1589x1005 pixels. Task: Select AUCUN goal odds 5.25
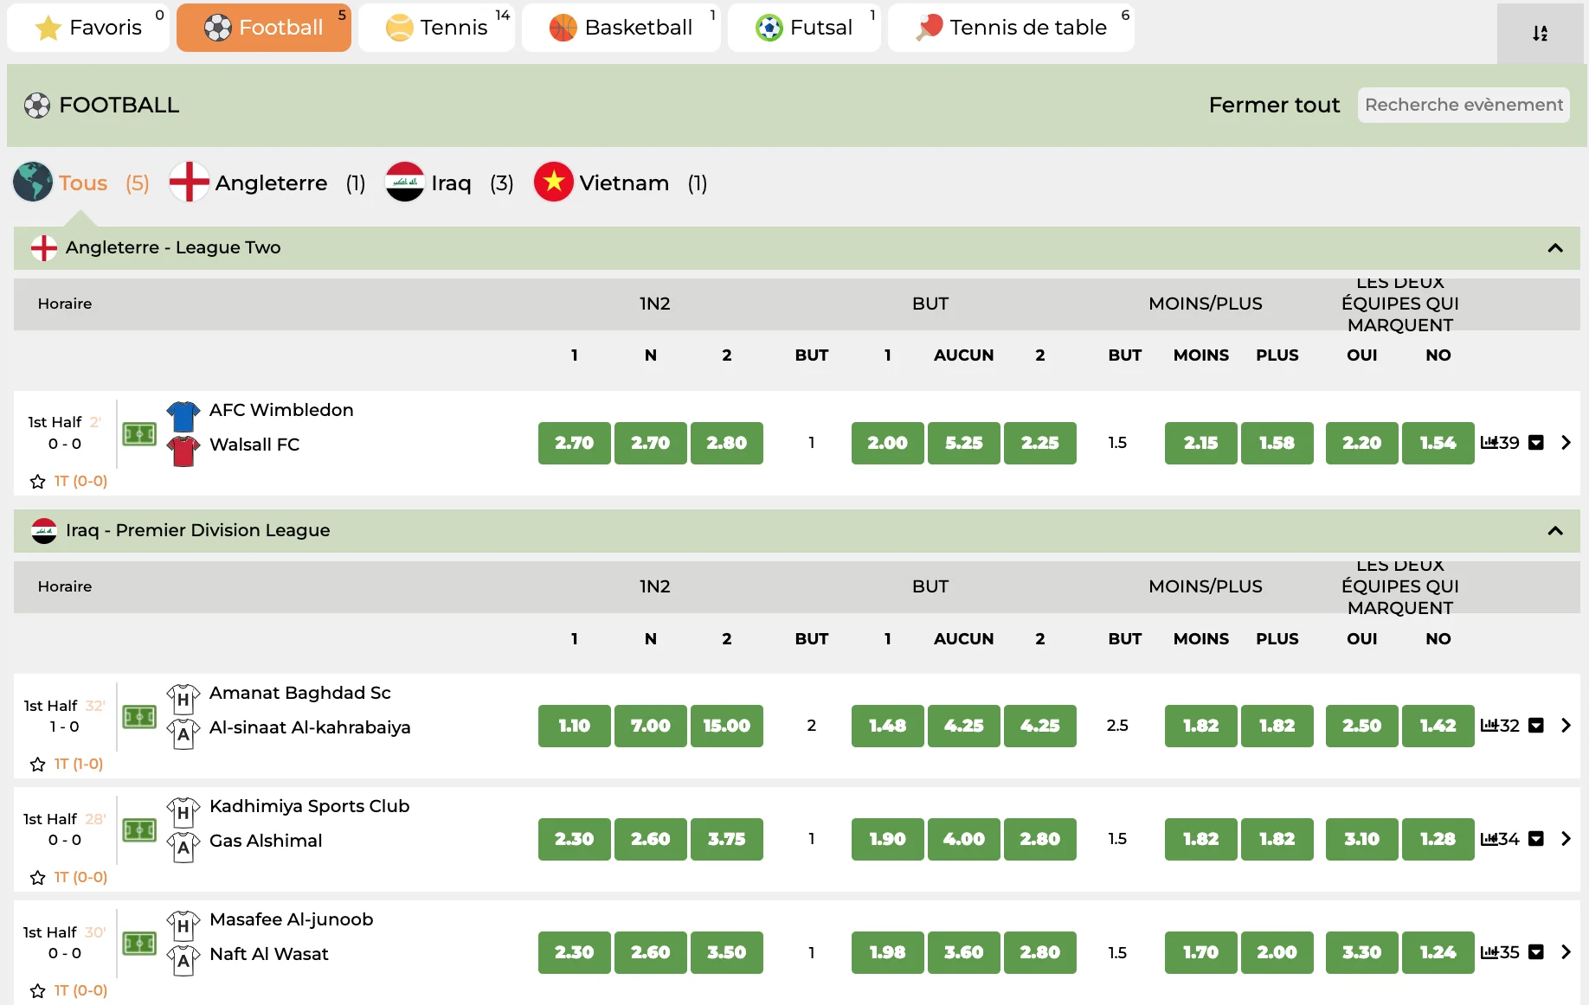click(964, 443)
